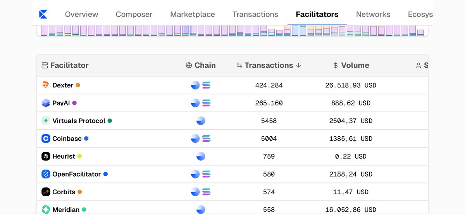Click the OpenFacilitator name
465x214 pixels.
tap(77, 174)
